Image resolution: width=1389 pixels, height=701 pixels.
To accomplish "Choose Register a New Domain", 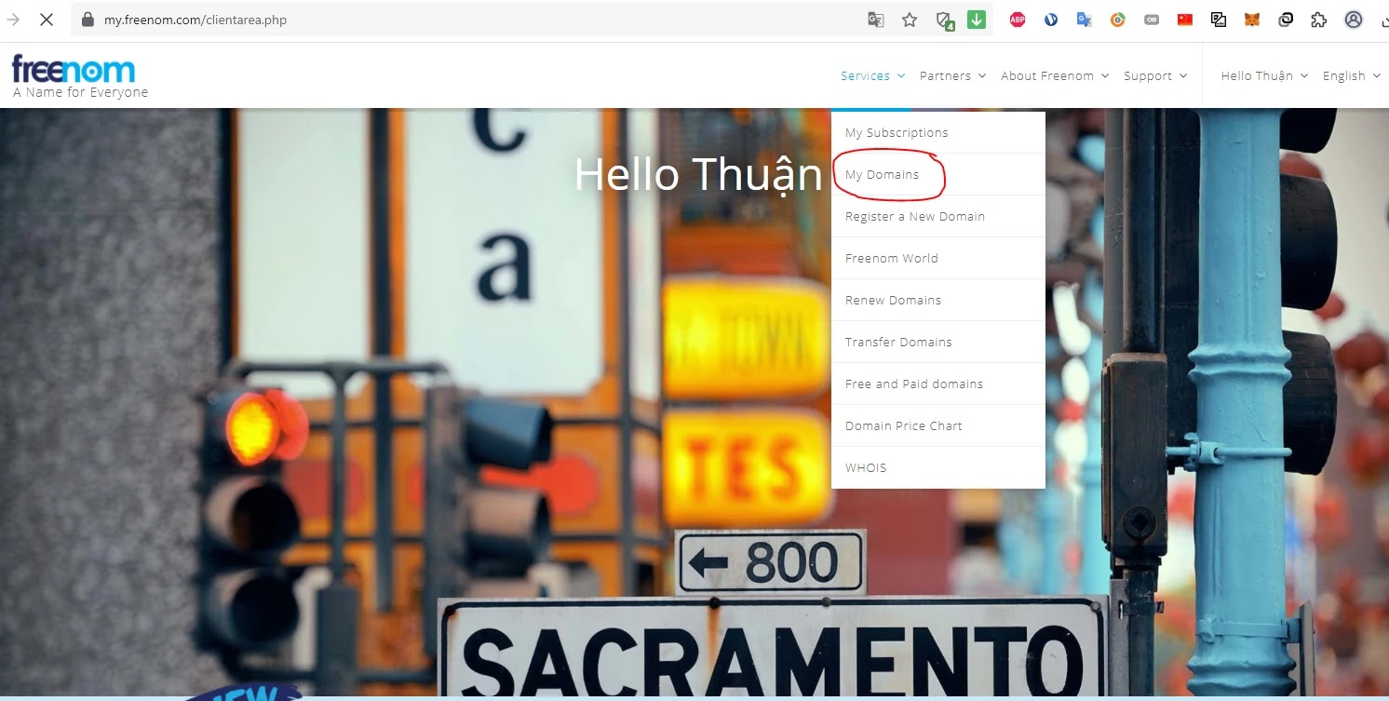I will 938,217.
